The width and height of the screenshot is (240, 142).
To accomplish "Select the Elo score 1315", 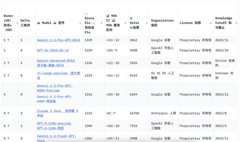I will coord(89,113).
